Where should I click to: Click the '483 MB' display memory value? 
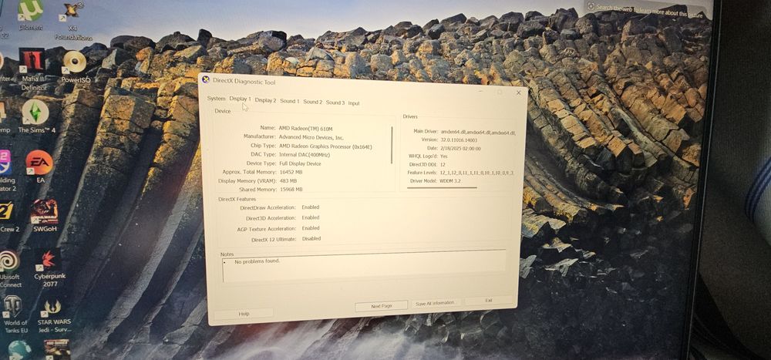pos(288,181)
